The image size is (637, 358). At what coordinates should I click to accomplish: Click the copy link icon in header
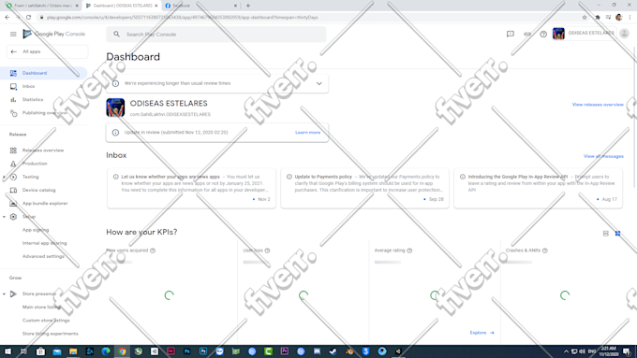[x=527, y=34]
